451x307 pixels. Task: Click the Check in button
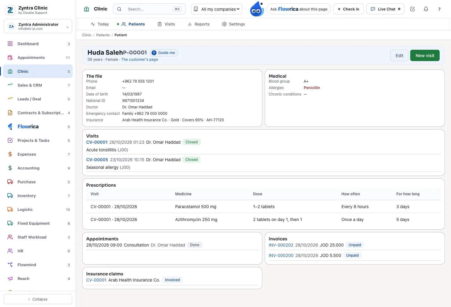click(x=349, y=9)
